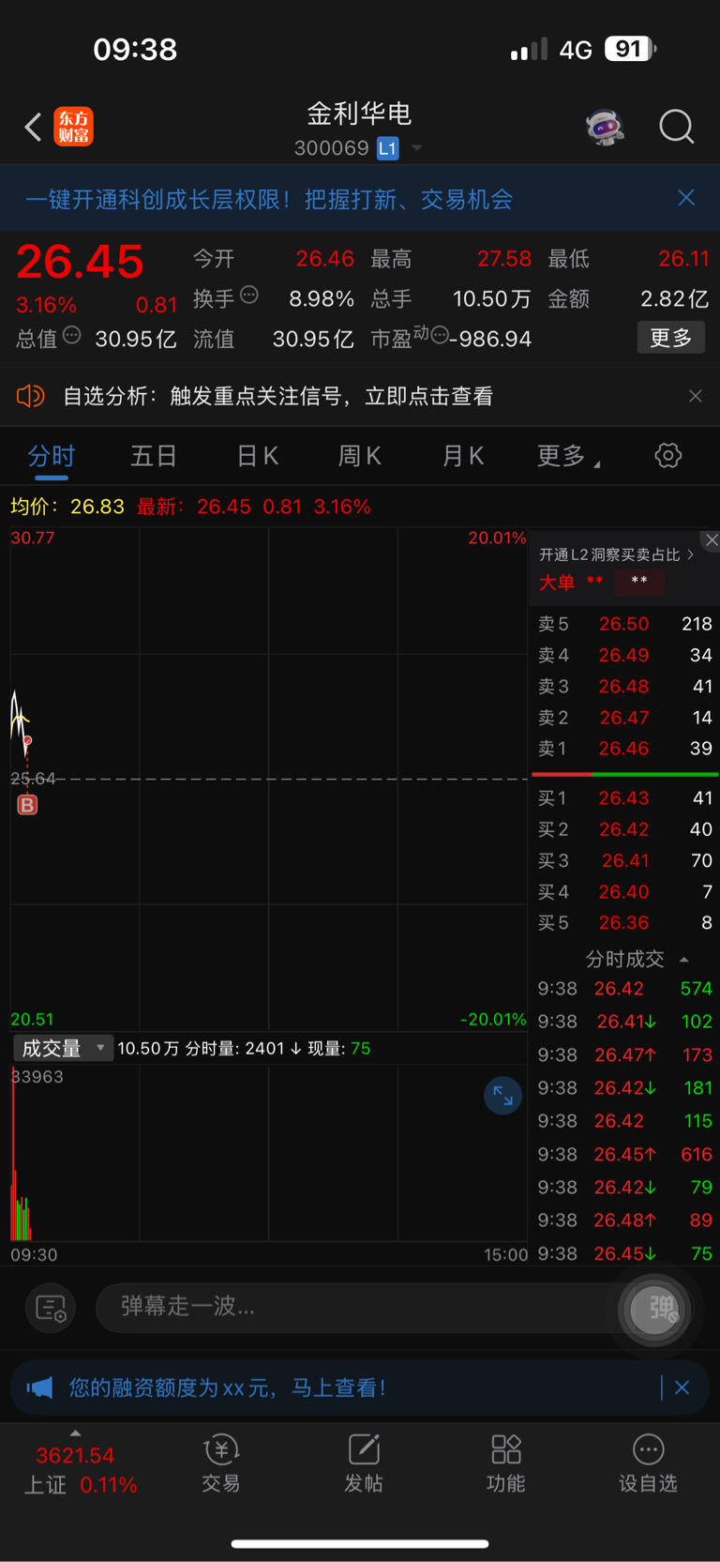Close the L2 promotion panel
The image size is (720, 1562).
click(x=712, y=539)
